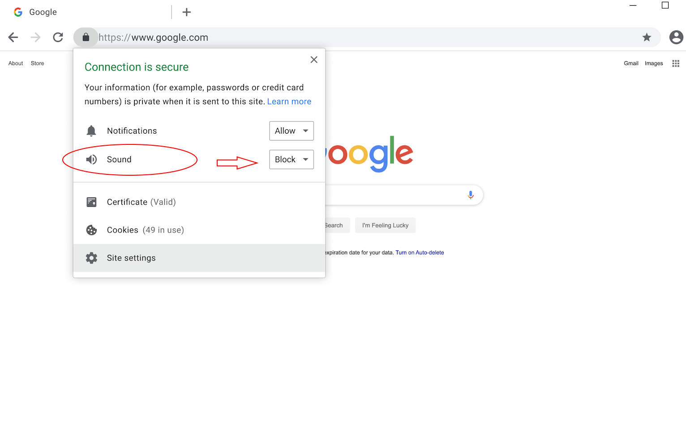Open the About link

[16, 63]
